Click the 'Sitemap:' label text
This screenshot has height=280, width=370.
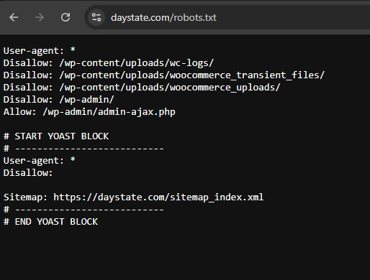25,197
